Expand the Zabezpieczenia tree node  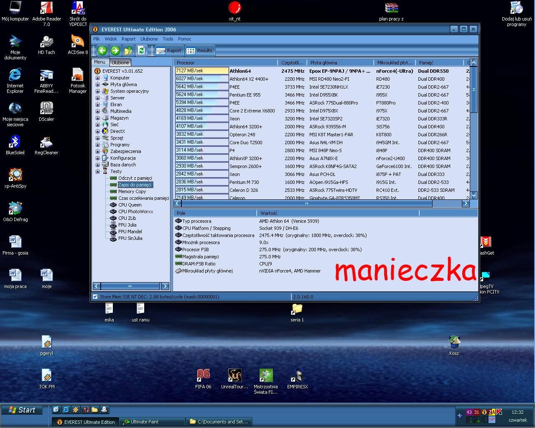[x=97, y=151]
